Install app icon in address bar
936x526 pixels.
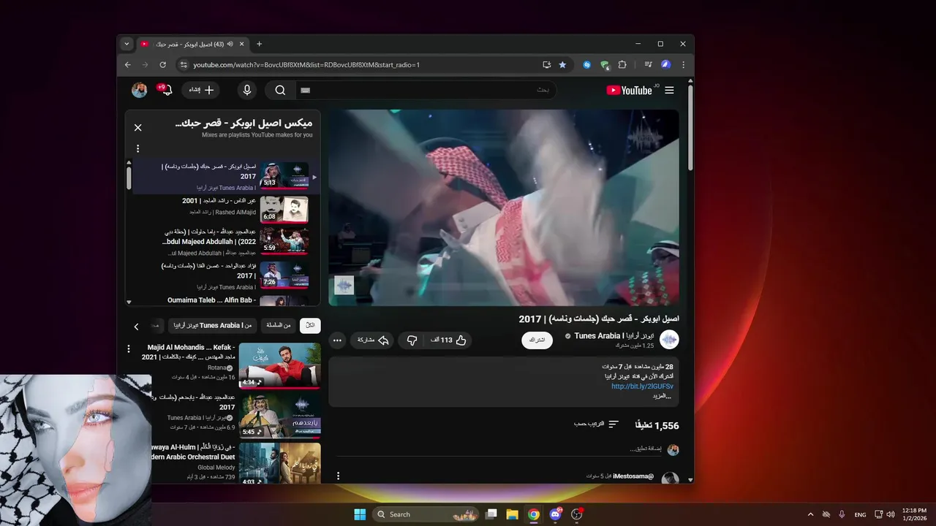546,64
